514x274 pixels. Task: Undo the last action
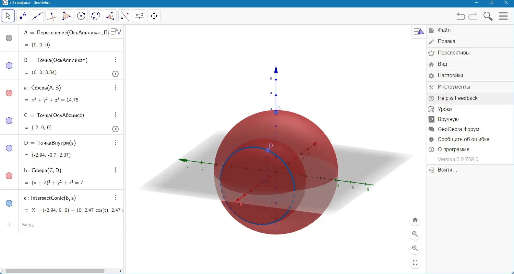click(x=460, y=16)
